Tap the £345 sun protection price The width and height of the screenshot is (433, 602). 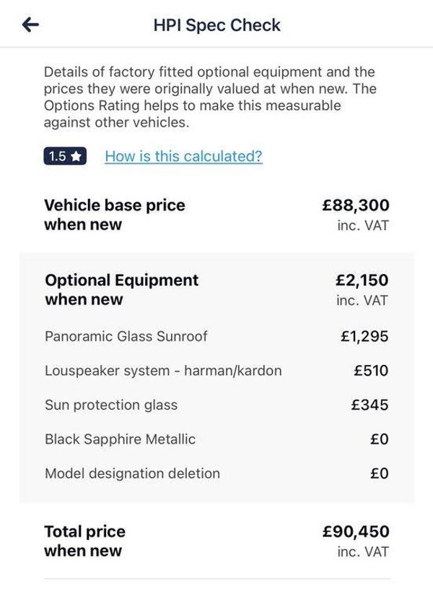pos(369,405)
